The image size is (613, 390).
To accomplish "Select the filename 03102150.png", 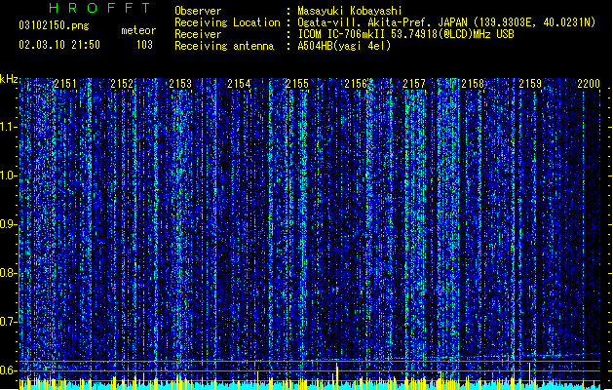I will (x=54, y=25).
